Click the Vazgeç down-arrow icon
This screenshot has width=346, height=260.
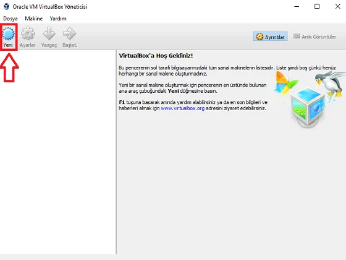49,33
